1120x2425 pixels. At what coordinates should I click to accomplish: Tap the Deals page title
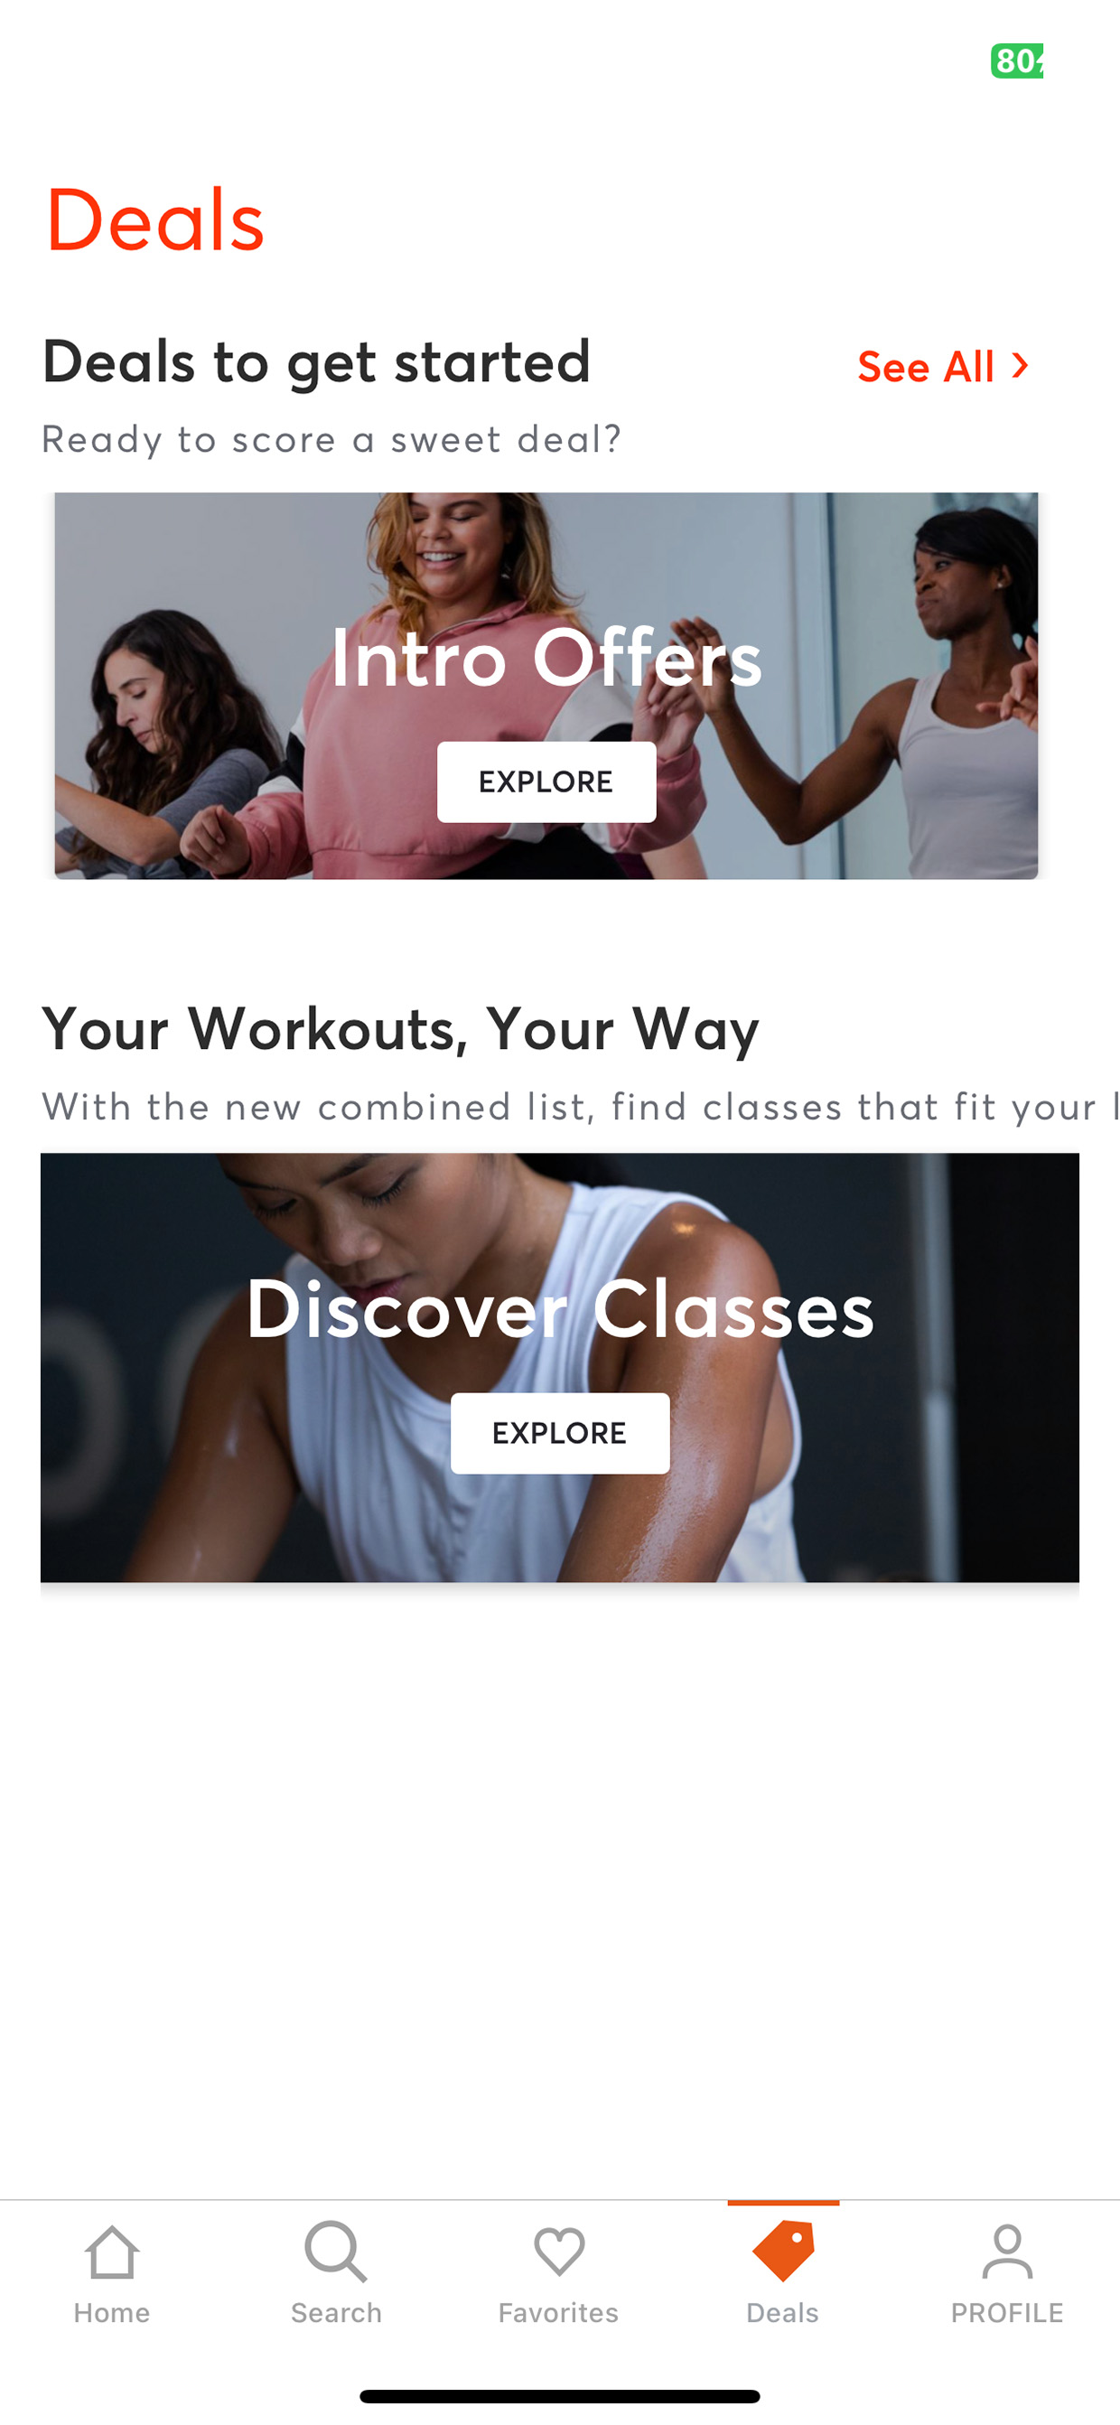155,220
